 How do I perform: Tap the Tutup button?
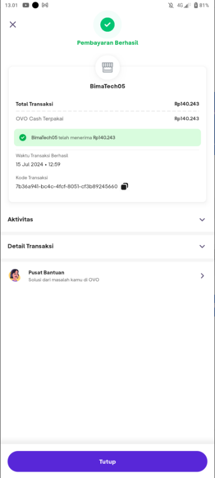click(107, 461)
